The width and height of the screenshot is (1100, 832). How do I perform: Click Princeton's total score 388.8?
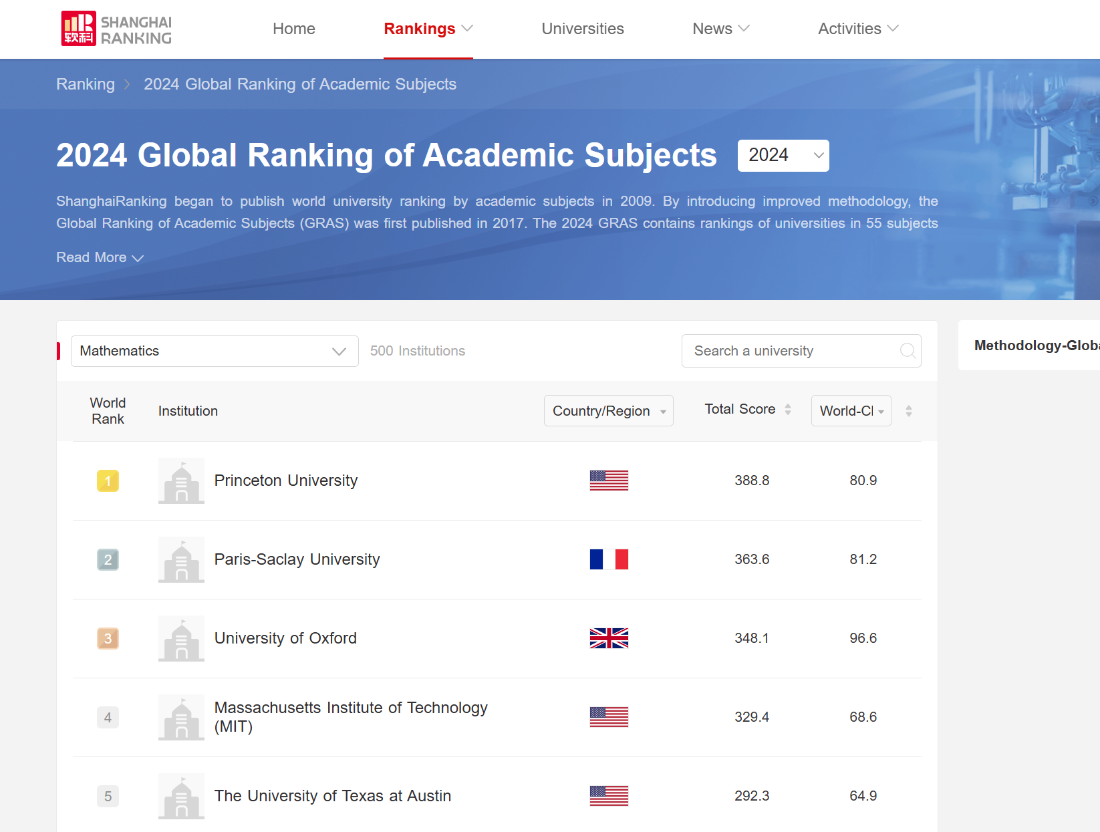click(x=752, y=480)
